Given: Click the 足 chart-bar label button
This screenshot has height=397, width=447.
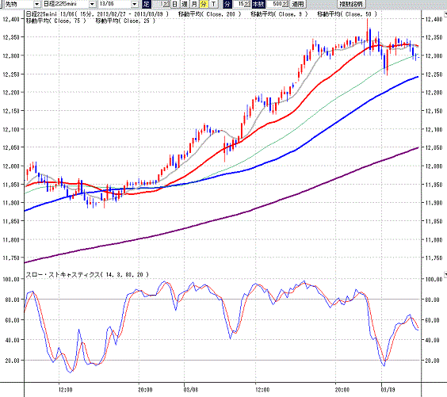Looking at the screenshot, I should [x=147, y=4].
